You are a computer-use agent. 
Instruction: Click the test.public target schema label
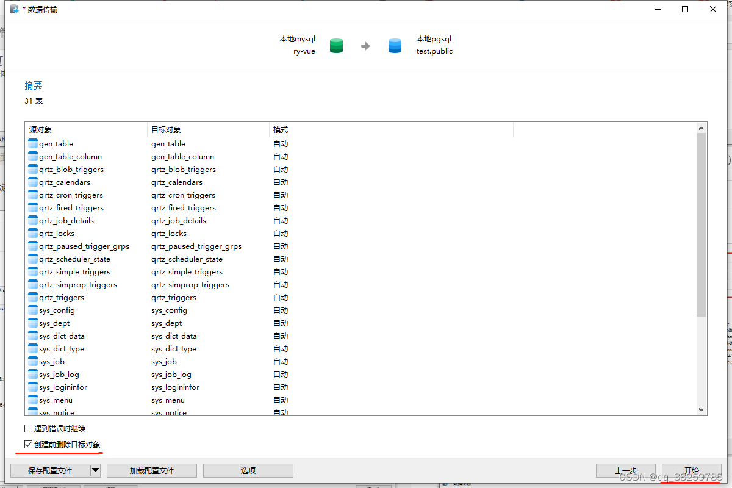click(434, 51)
